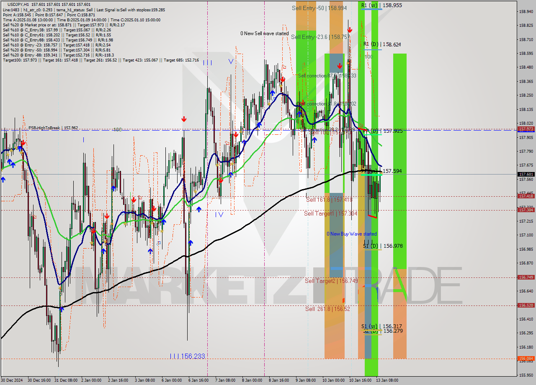Click the '0 New Sell wave started' label
Viewport: 536px width, 385px height.
tap(264, 33)
